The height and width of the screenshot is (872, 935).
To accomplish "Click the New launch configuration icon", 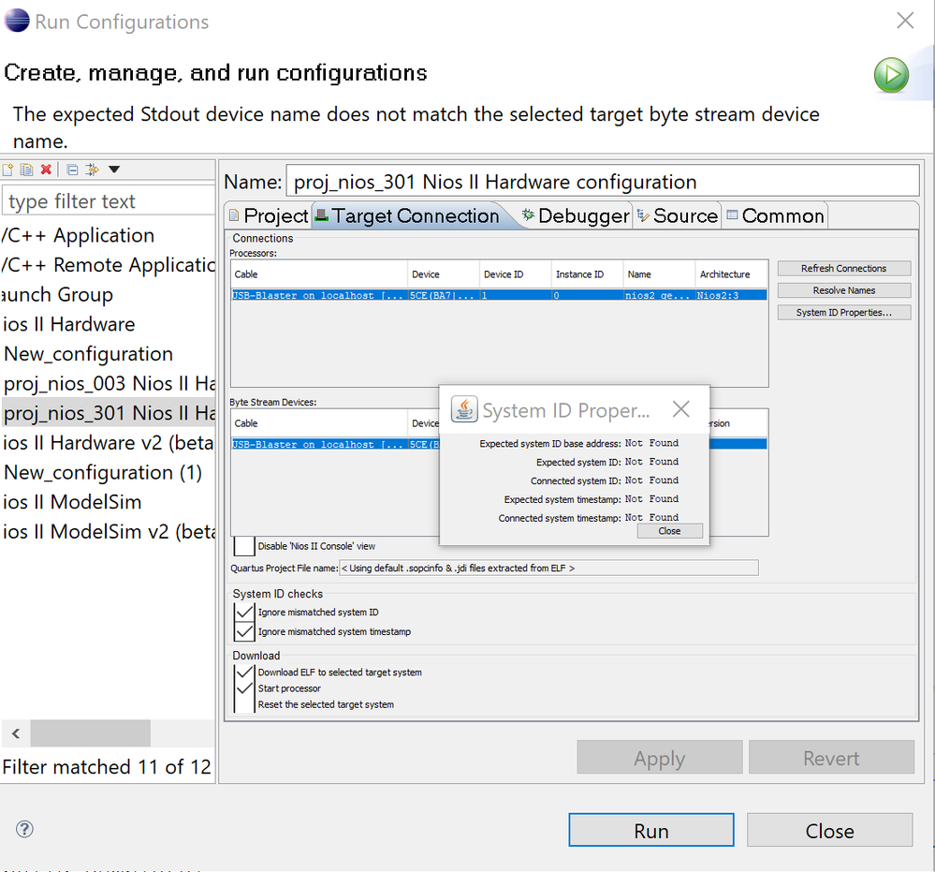I will 7,170.
